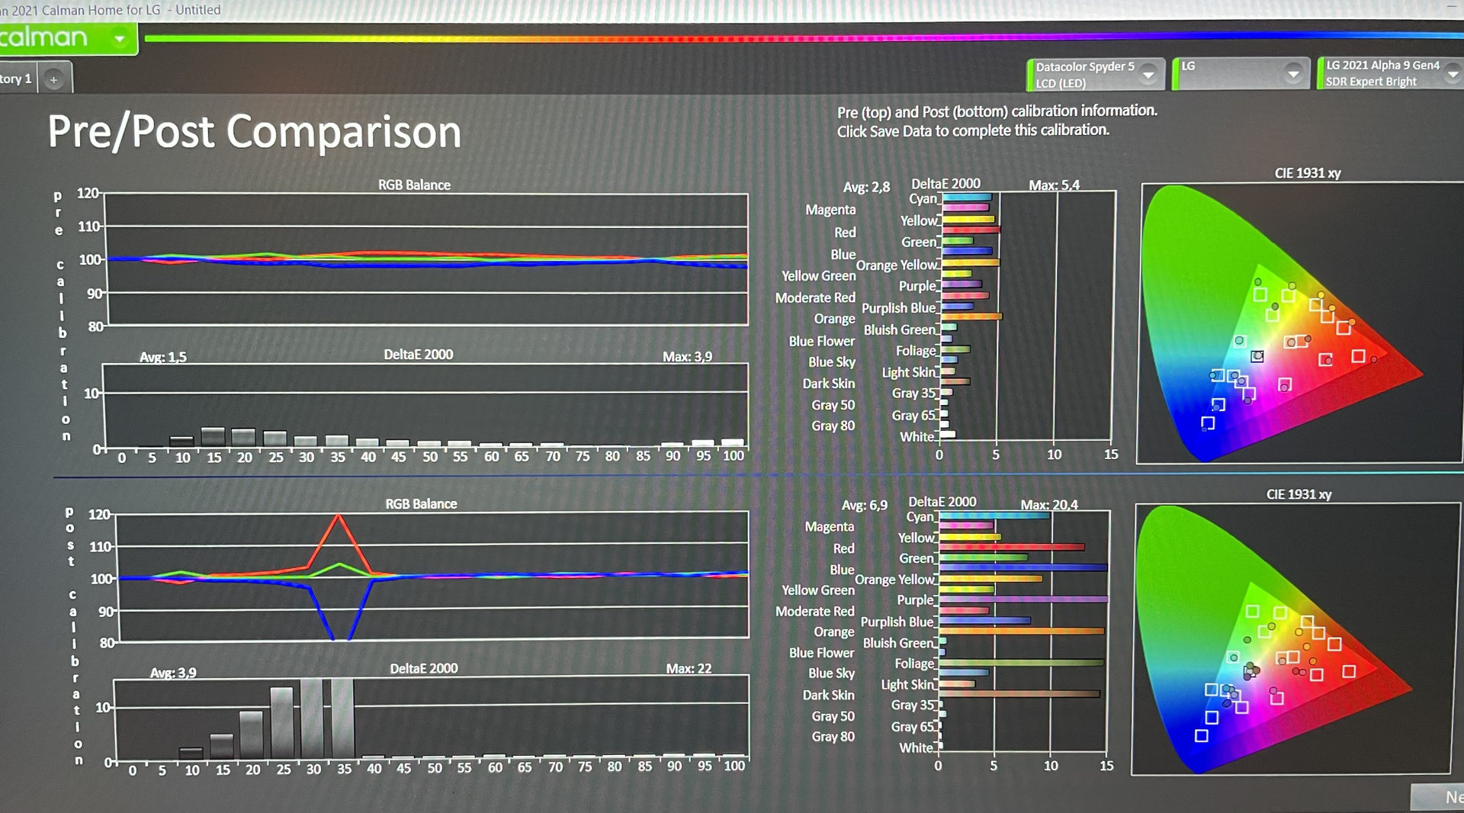Viewport: 1464px width, 813px height.
Task: Click the Next button
Action: [x=1441, y=797]
